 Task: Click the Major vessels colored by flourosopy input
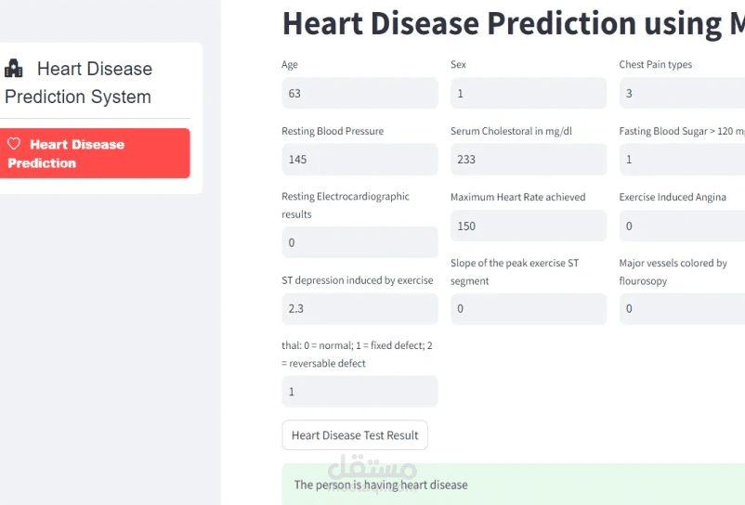click(682, 308)
